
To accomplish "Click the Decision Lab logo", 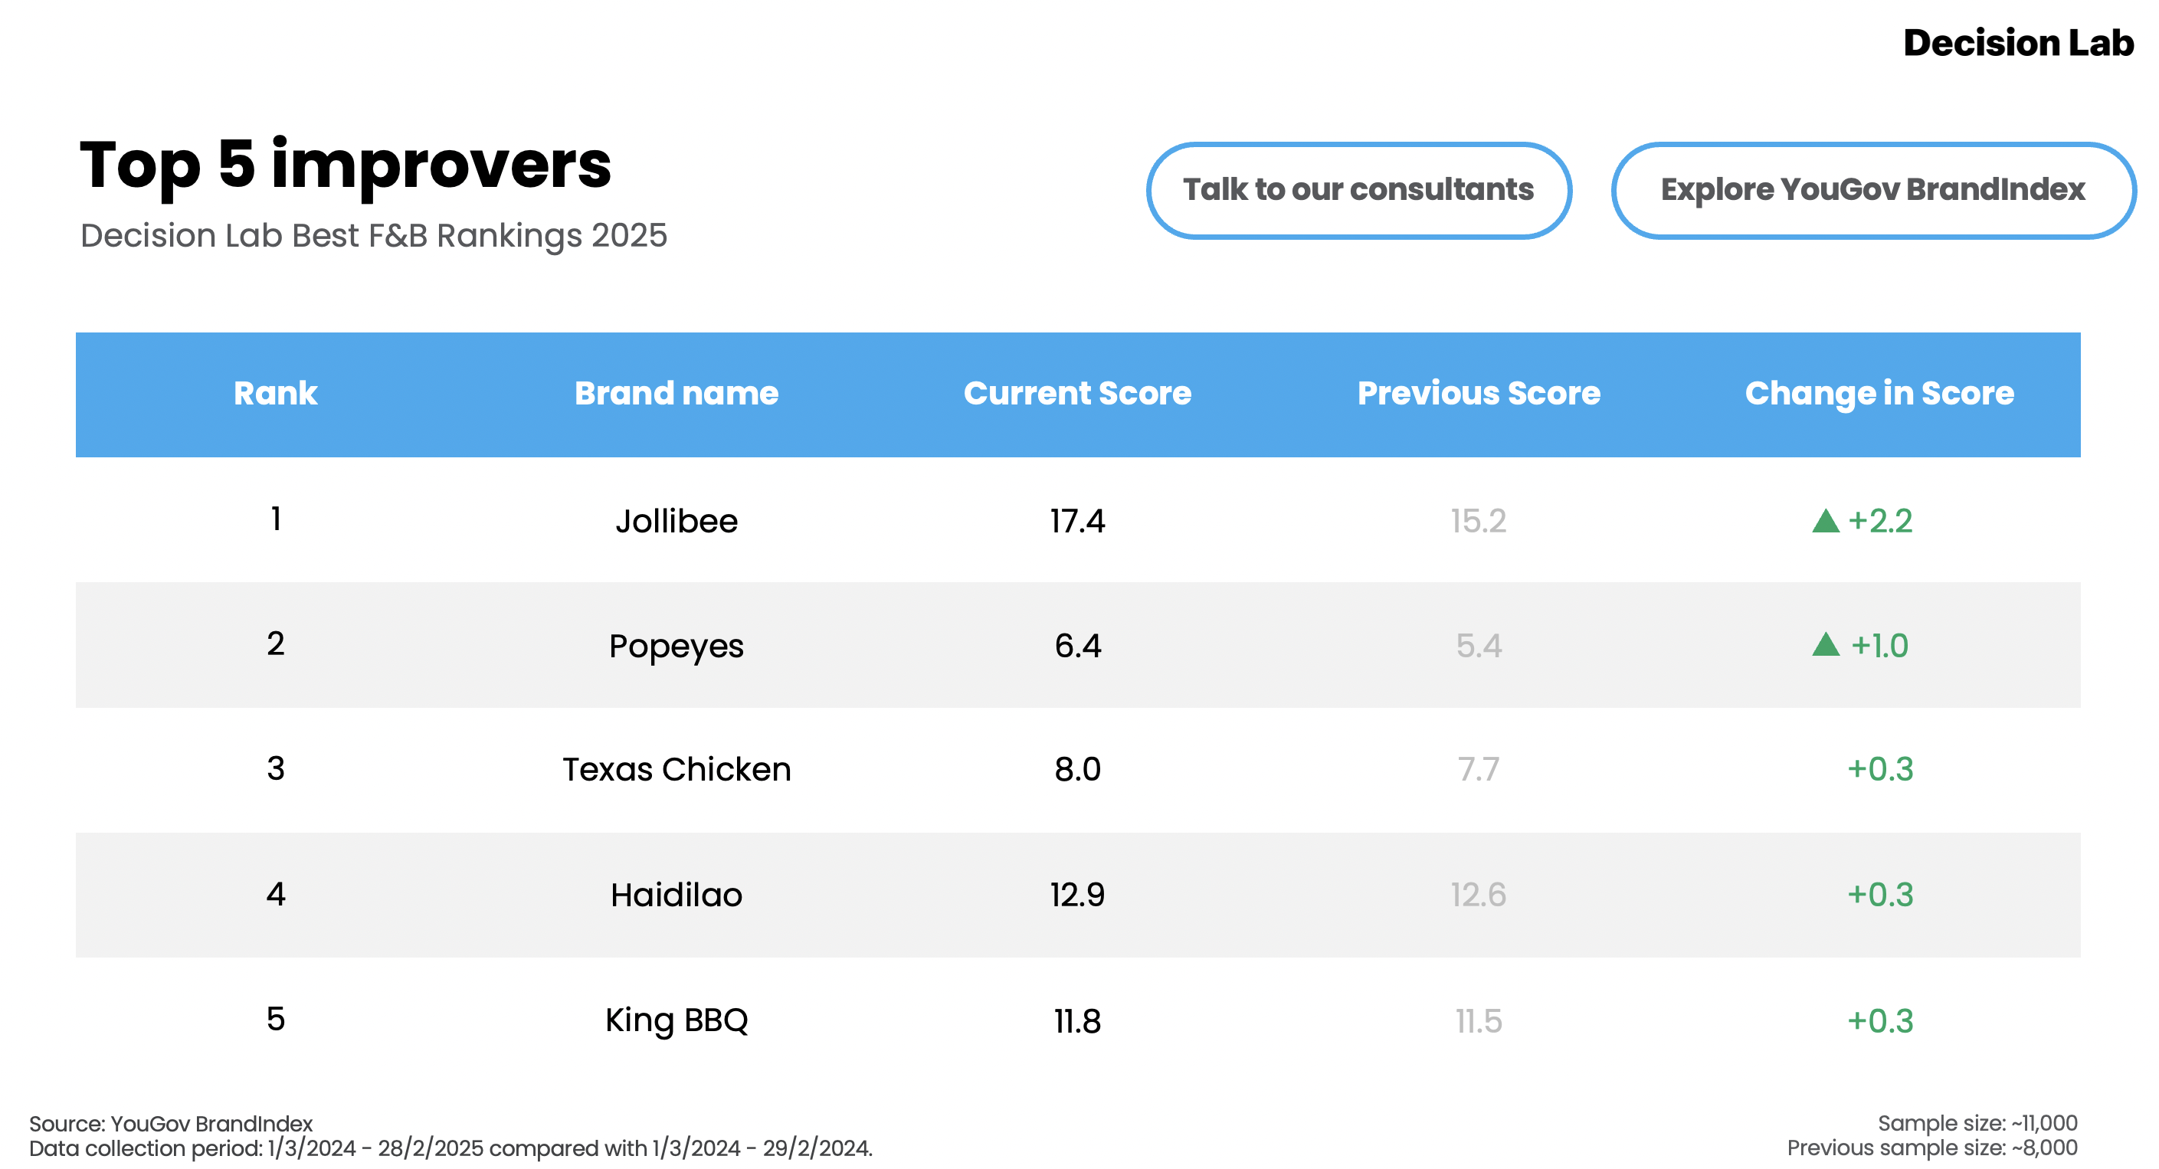I will [x=2017, y=43].
